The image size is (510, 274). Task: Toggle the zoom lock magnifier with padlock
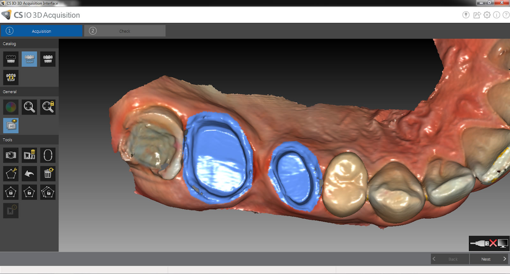tap(48, 107)
